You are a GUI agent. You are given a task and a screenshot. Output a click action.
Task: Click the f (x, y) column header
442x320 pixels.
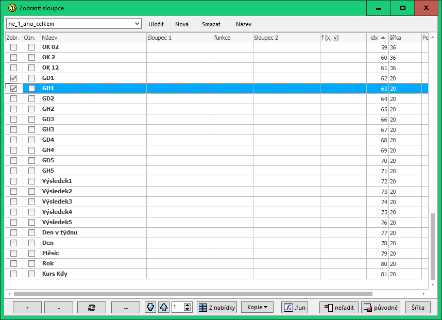pos(343,38)
